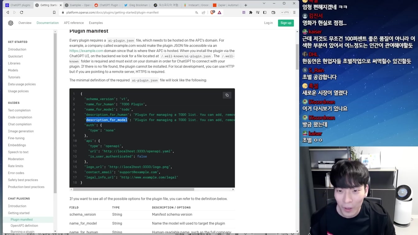Copy code with the copy icon
The width and height of the screenshot is (418, 235).
227,95
